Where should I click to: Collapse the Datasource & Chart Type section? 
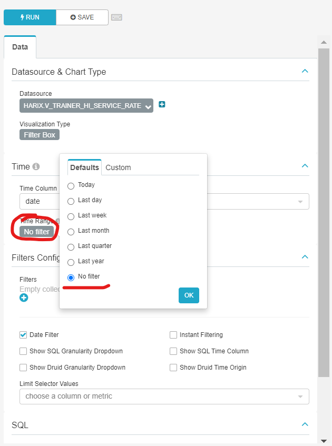(x=305, y=71)
